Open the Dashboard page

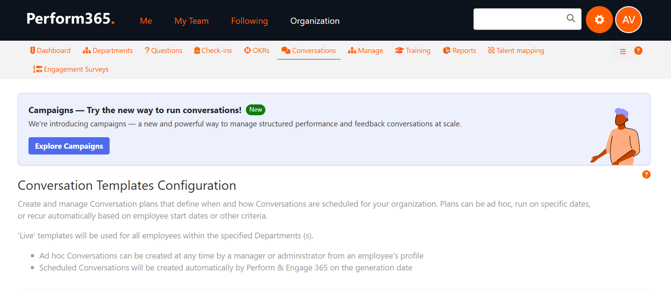click(50, 51)
